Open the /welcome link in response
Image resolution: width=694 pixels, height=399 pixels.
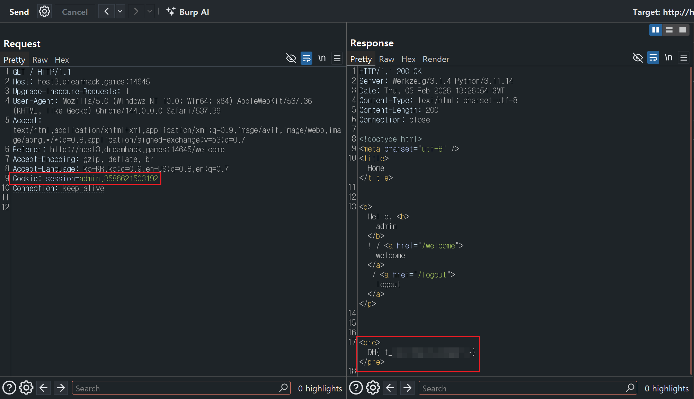pyautogui.click(x=438, y=246)
